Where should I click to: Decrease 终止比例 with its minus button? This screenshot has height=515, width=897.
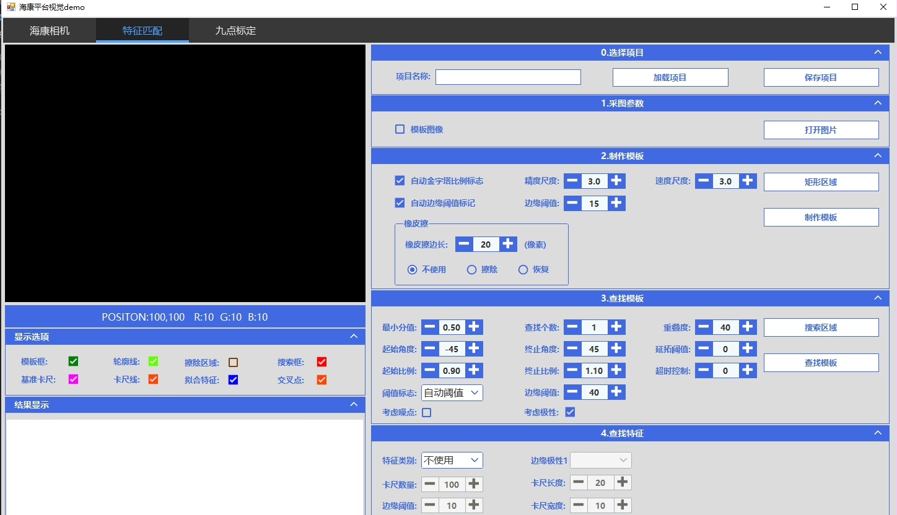tap(572, 370)
